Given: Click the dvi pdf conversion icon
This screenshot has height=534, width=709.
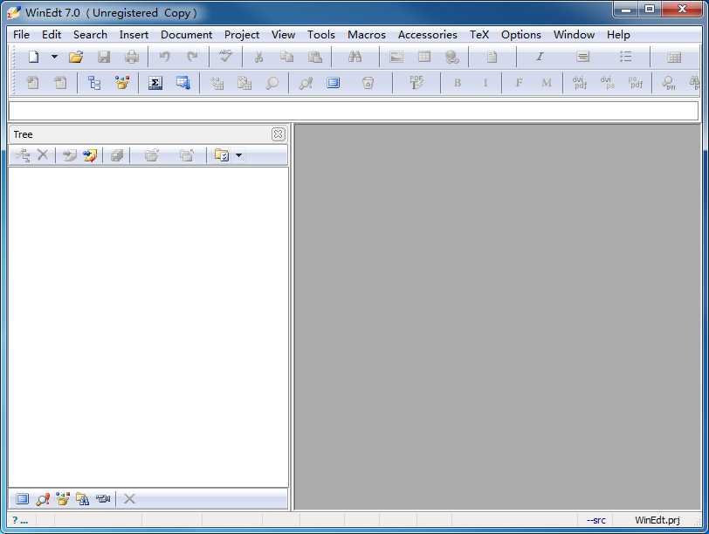Looking at the screenshot, I should [580, 83].
